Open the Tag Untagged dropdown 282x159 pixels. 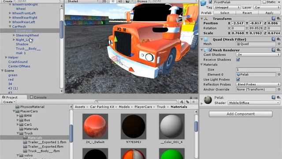227,8
